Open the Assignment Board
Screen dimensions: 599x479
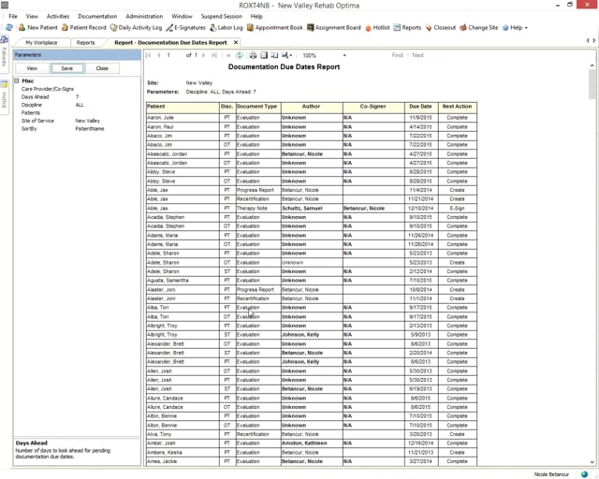point(334,27)
